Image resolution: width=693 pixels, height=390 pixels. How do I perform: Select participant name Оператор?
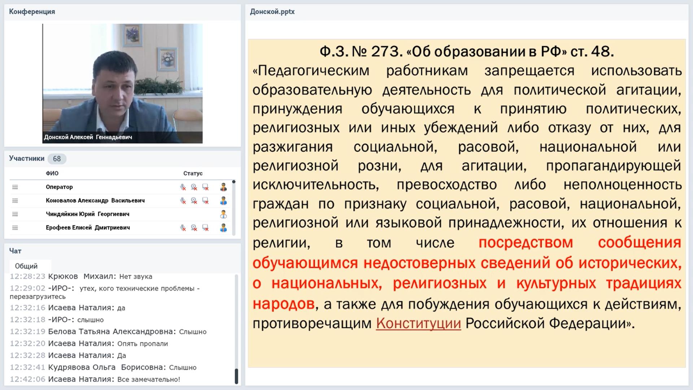click(x=59, y=187)
